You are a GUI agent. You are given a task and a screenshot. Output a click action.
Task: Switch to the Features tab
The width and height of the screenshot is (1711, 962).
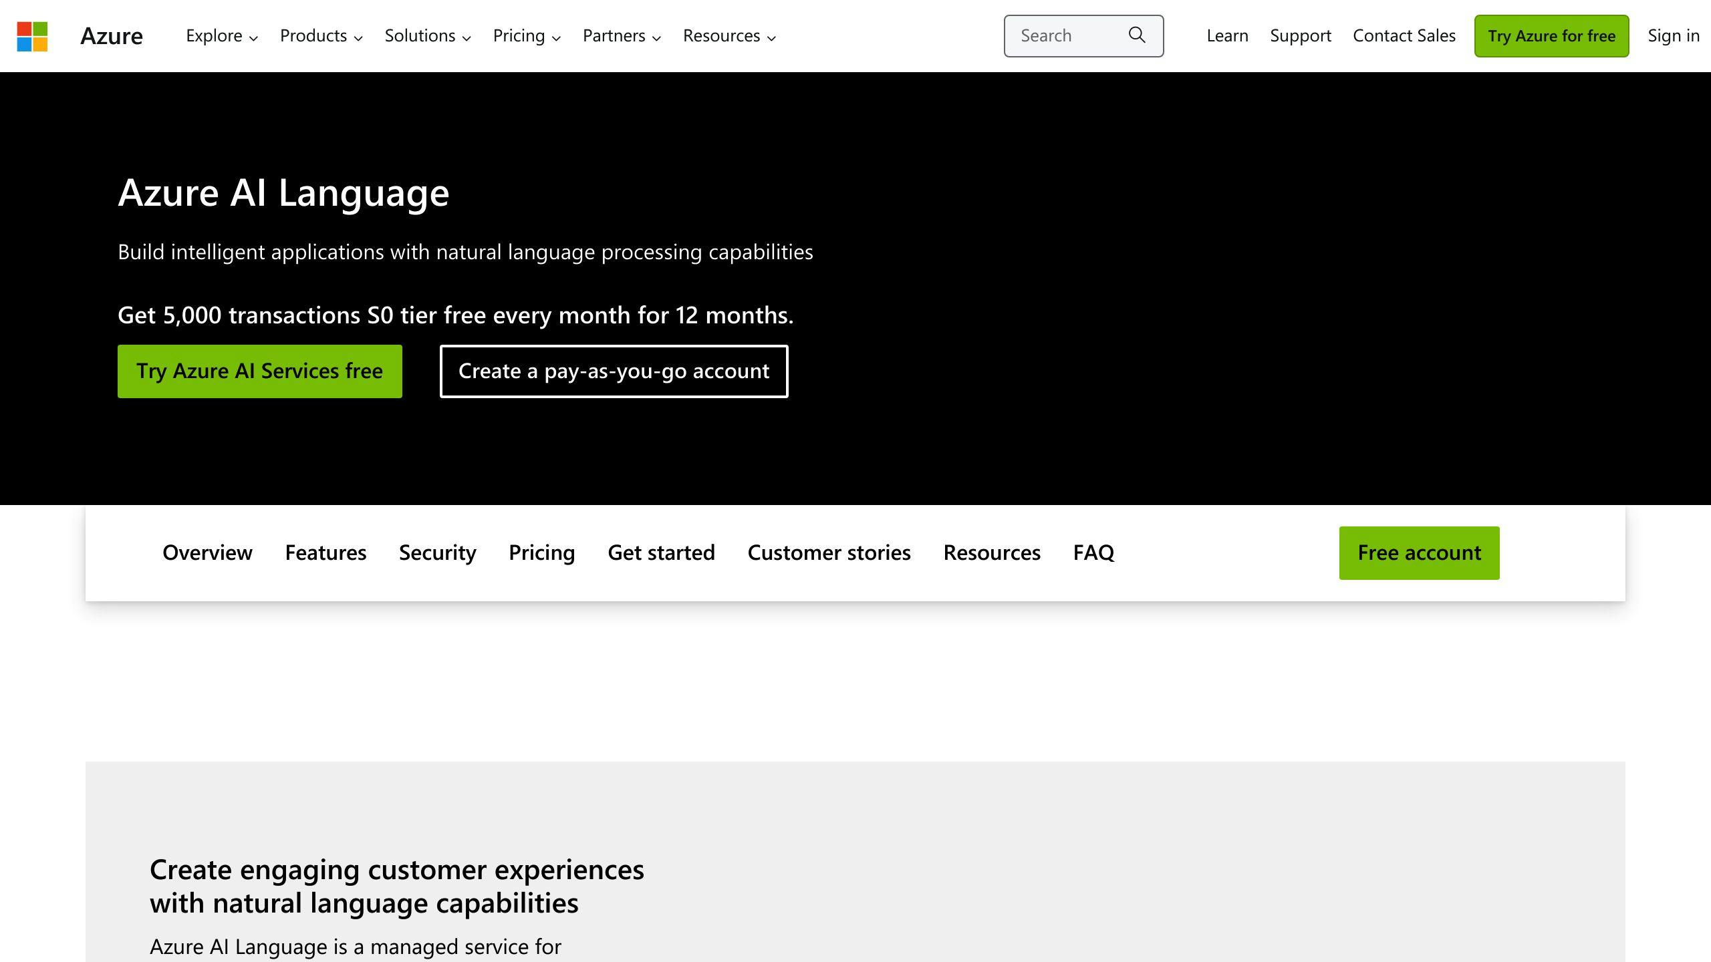tap(325, 553)
